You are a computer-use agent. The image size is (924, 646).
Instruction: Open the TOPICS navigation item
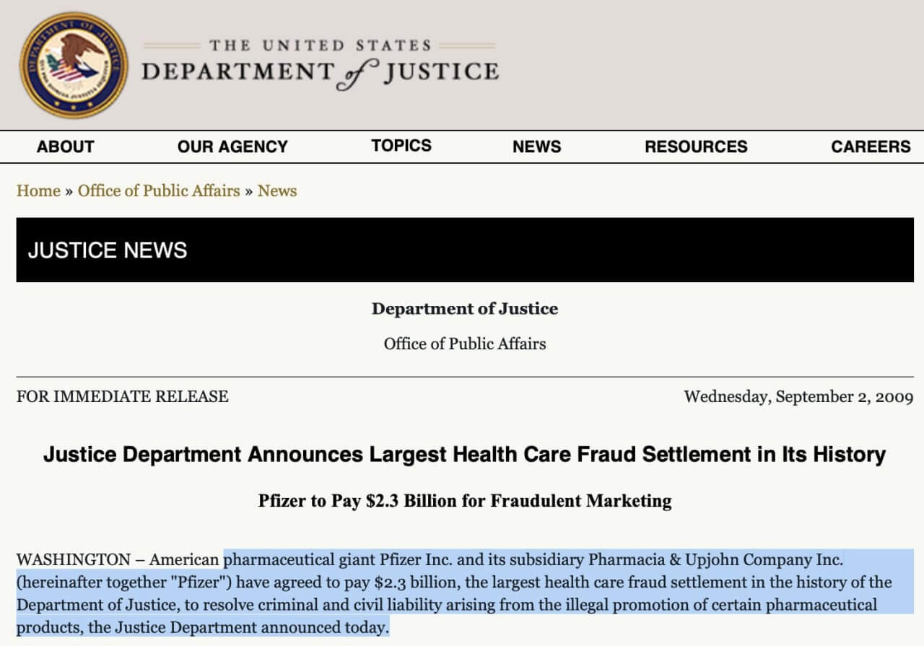coord(401,146)
